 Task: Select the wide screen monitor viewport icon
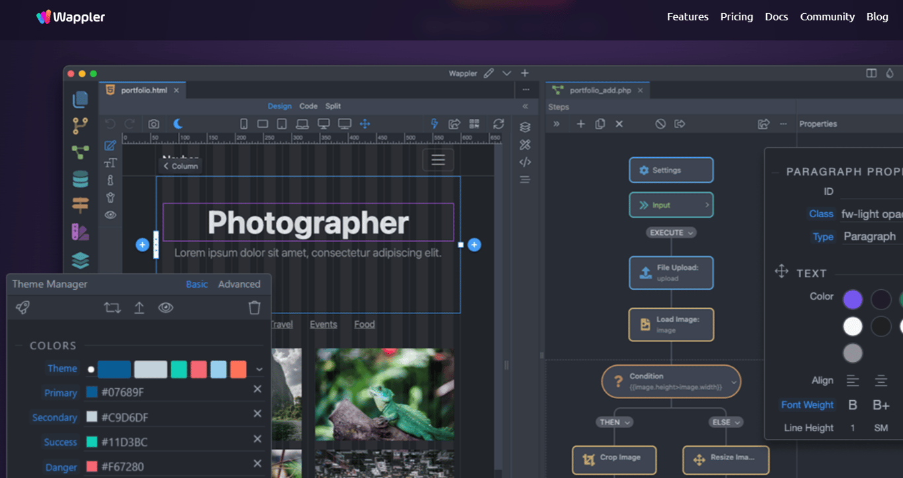344,123
